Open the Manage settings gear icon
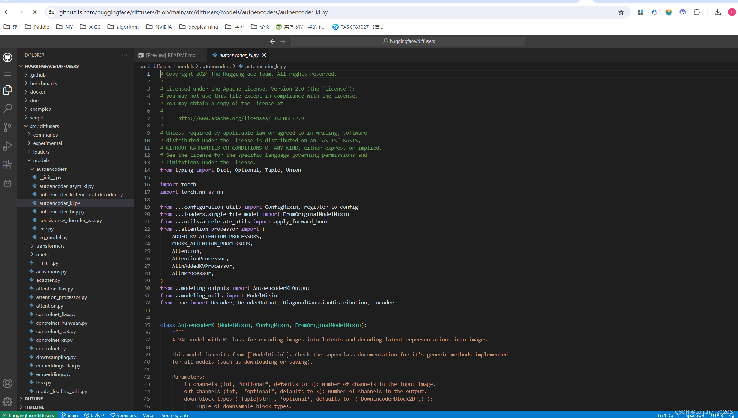 7,402
